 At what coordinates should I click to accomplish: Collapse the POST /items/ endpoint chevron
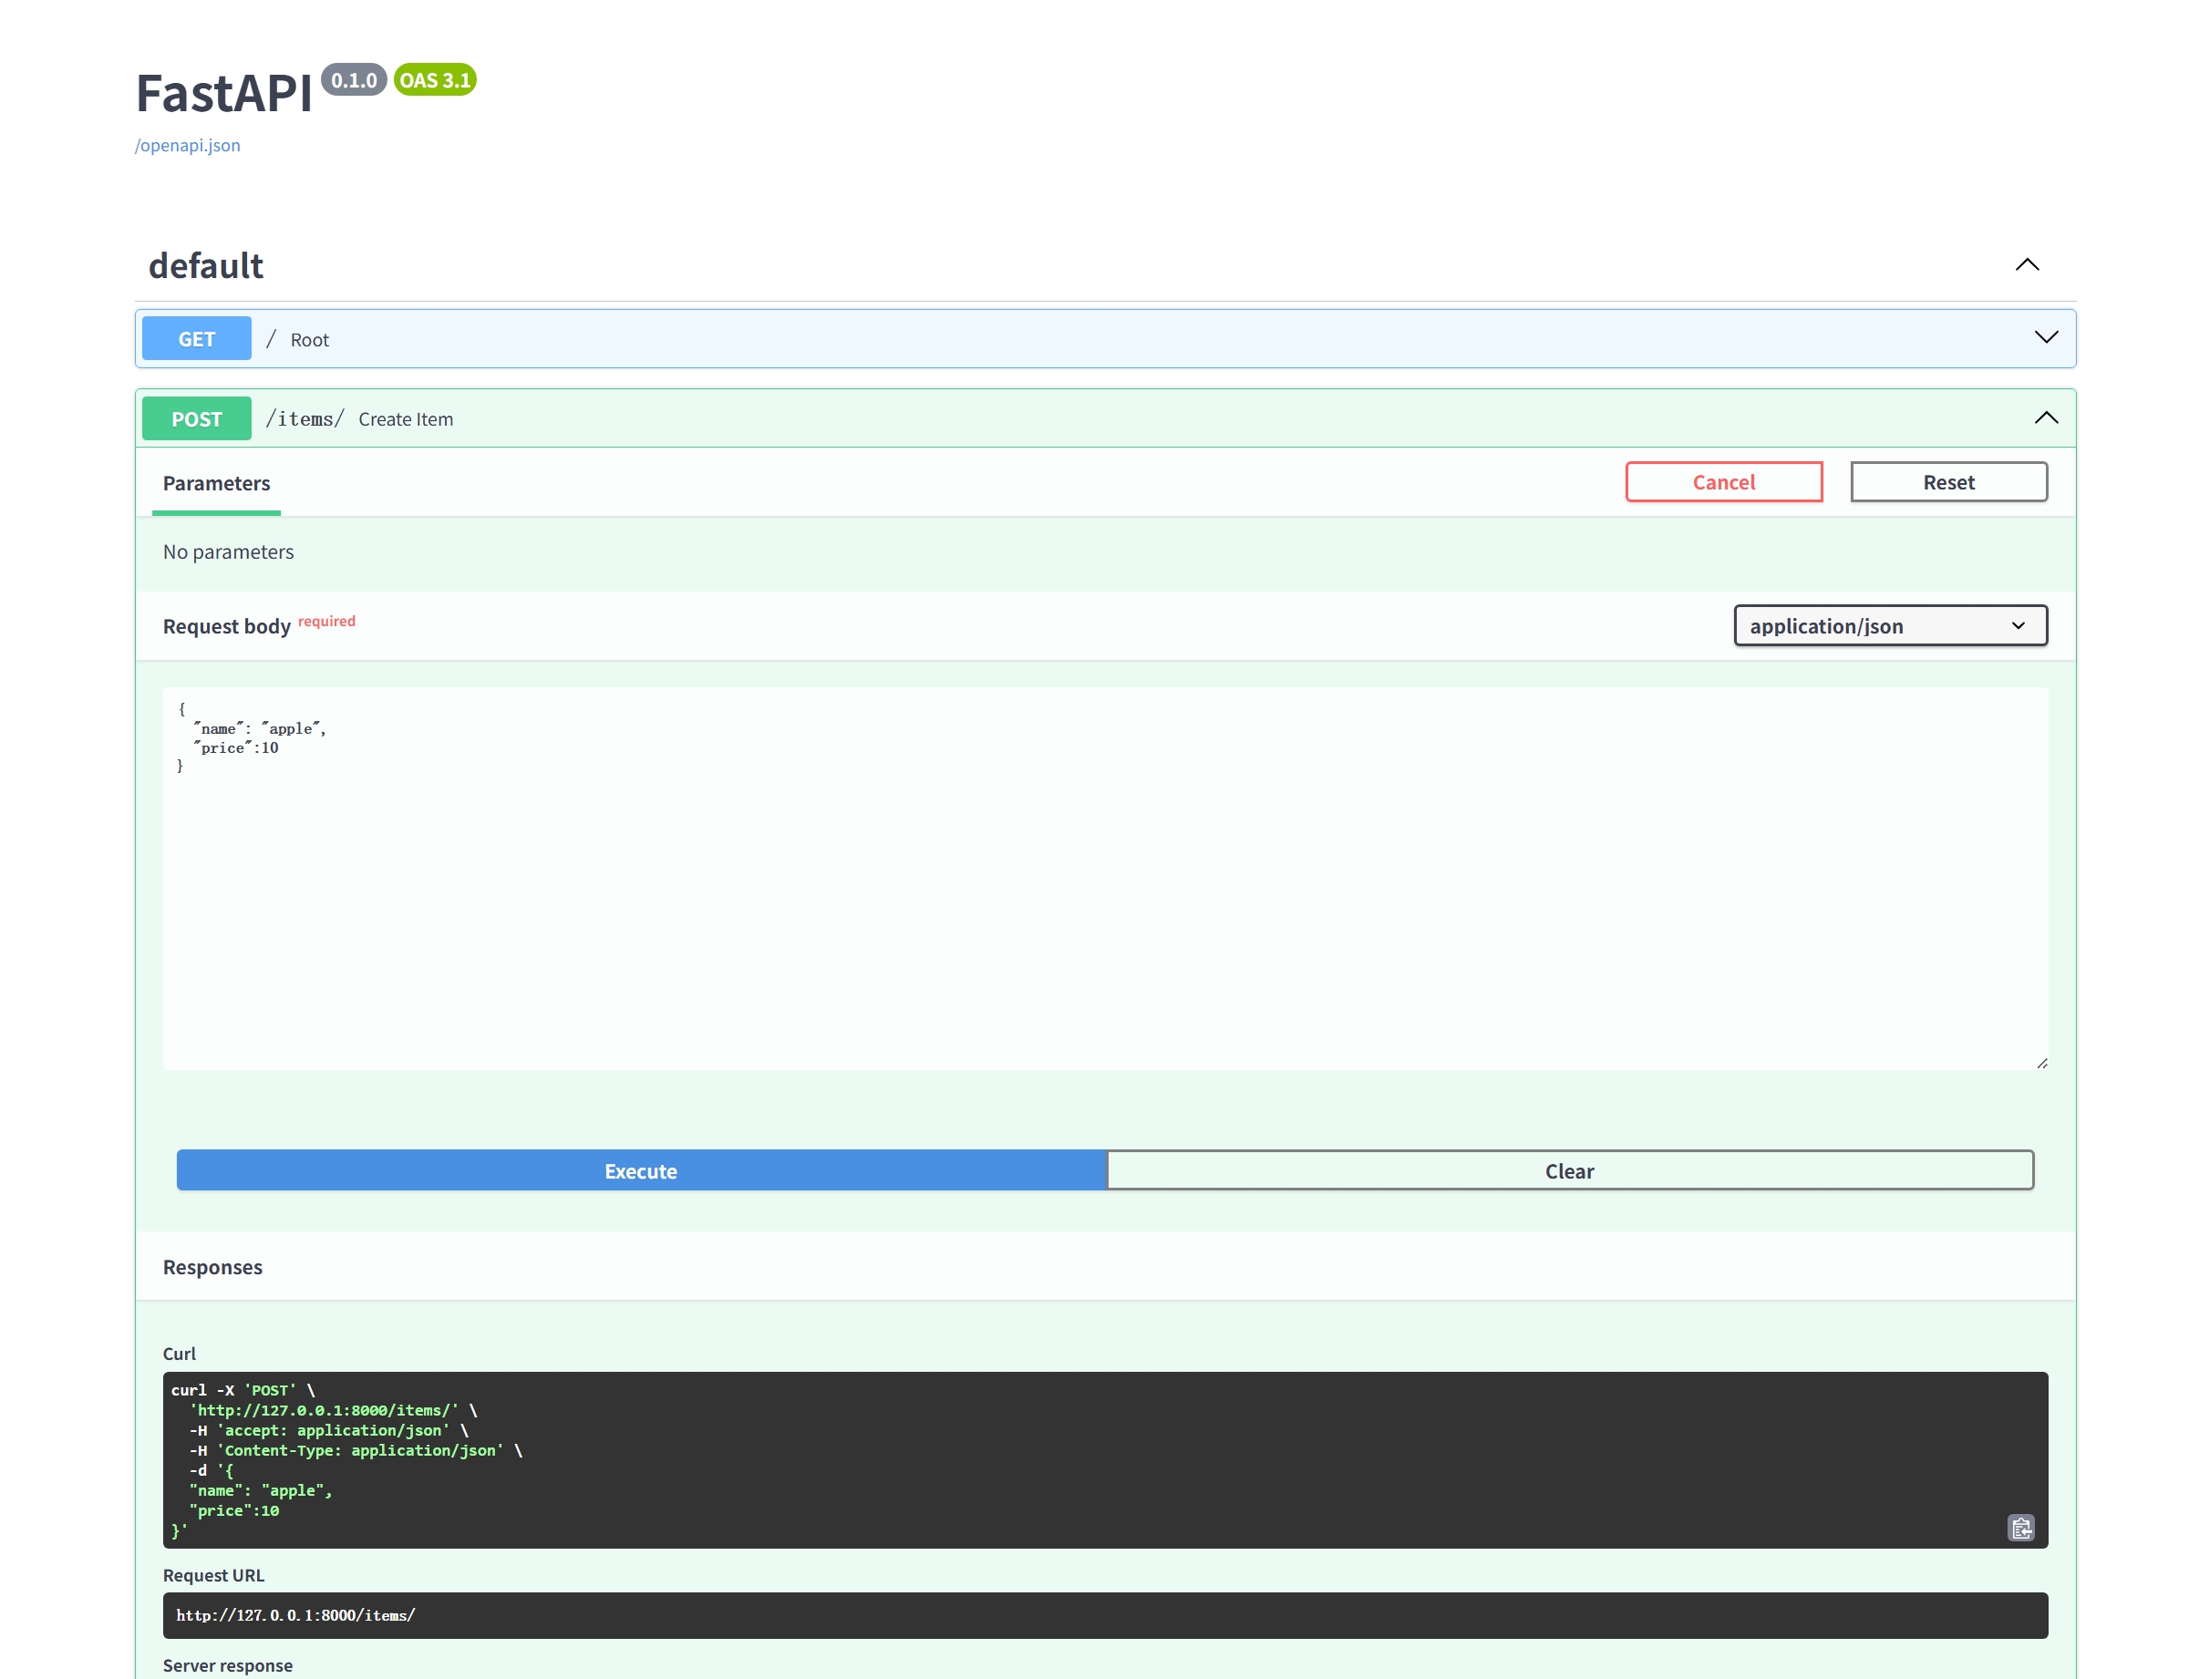pos(2045,417)
